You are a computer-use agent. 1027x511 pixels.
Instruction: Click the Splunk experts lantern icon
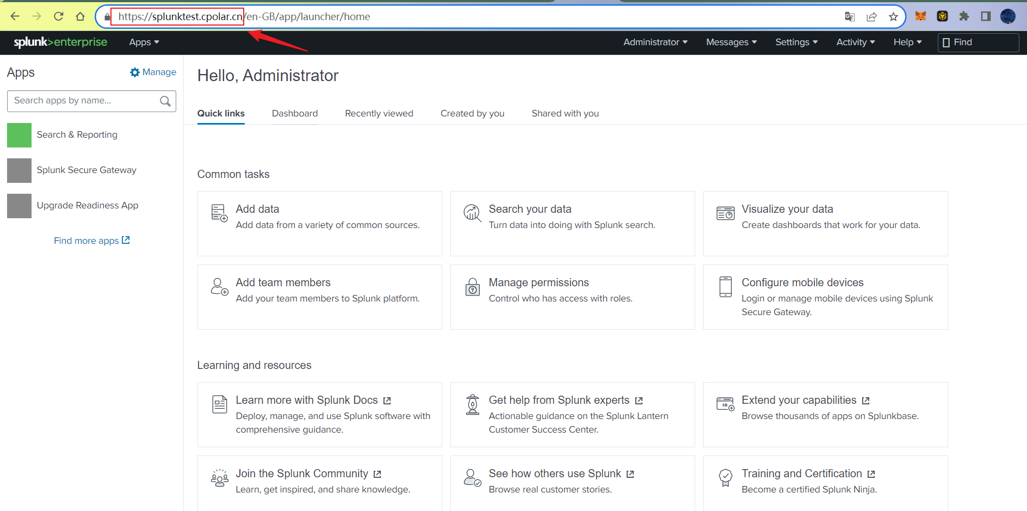click(472, 404)
